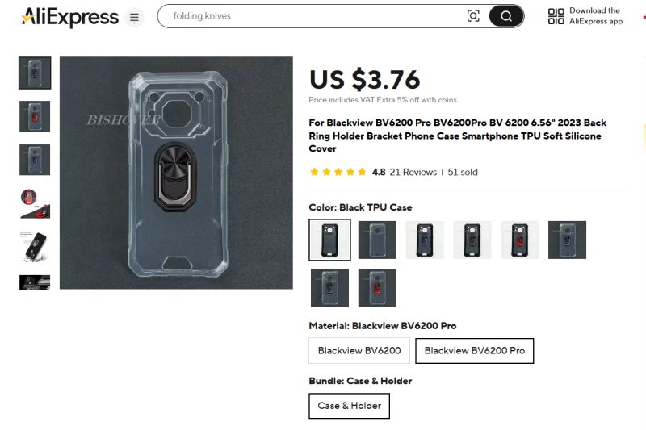The height and width of the screenshot is (430, 646).
Task: Select the second gallery thumbnail with red ring
Action: point(35,116)
